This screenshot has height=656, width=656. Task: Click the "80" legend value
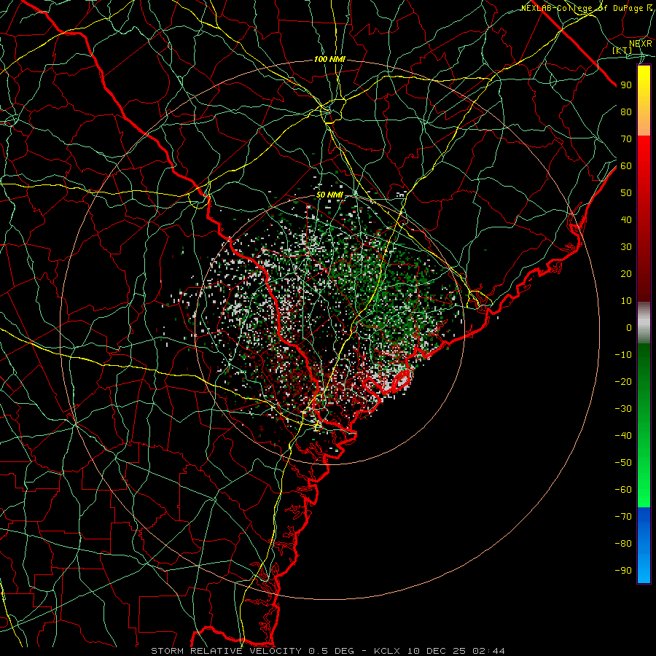[626, 112]
